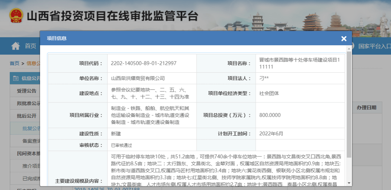The image size is (391, 190).
Task: Click the legal person value 刁**
Action: tap(264, 78)
